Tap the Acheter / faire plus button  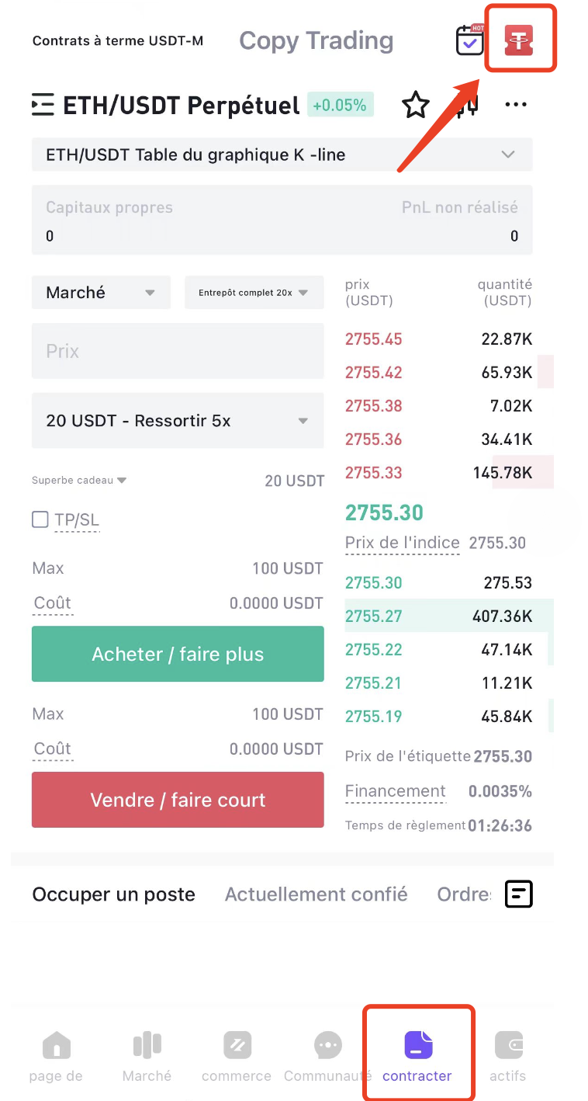(x=178, y=654)
